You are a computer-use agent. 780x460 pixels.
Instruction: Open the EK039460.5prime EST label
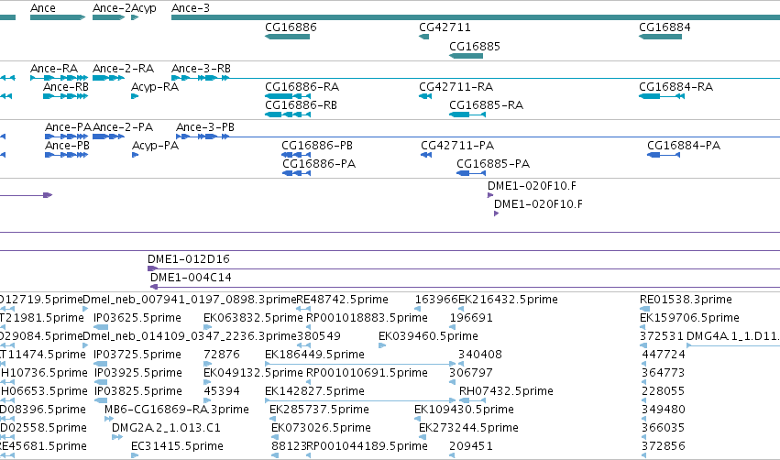click(428, 336)
